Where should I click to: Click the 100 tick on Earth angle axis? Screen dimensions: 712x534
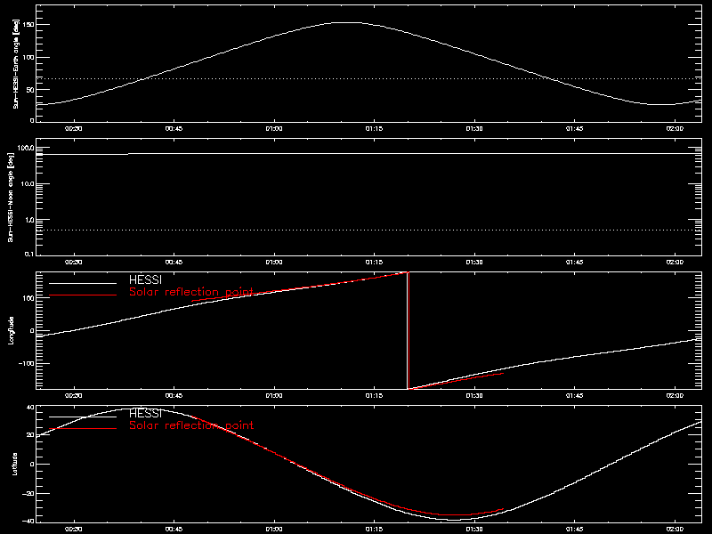pyautogui.click(x=28, y=57)
